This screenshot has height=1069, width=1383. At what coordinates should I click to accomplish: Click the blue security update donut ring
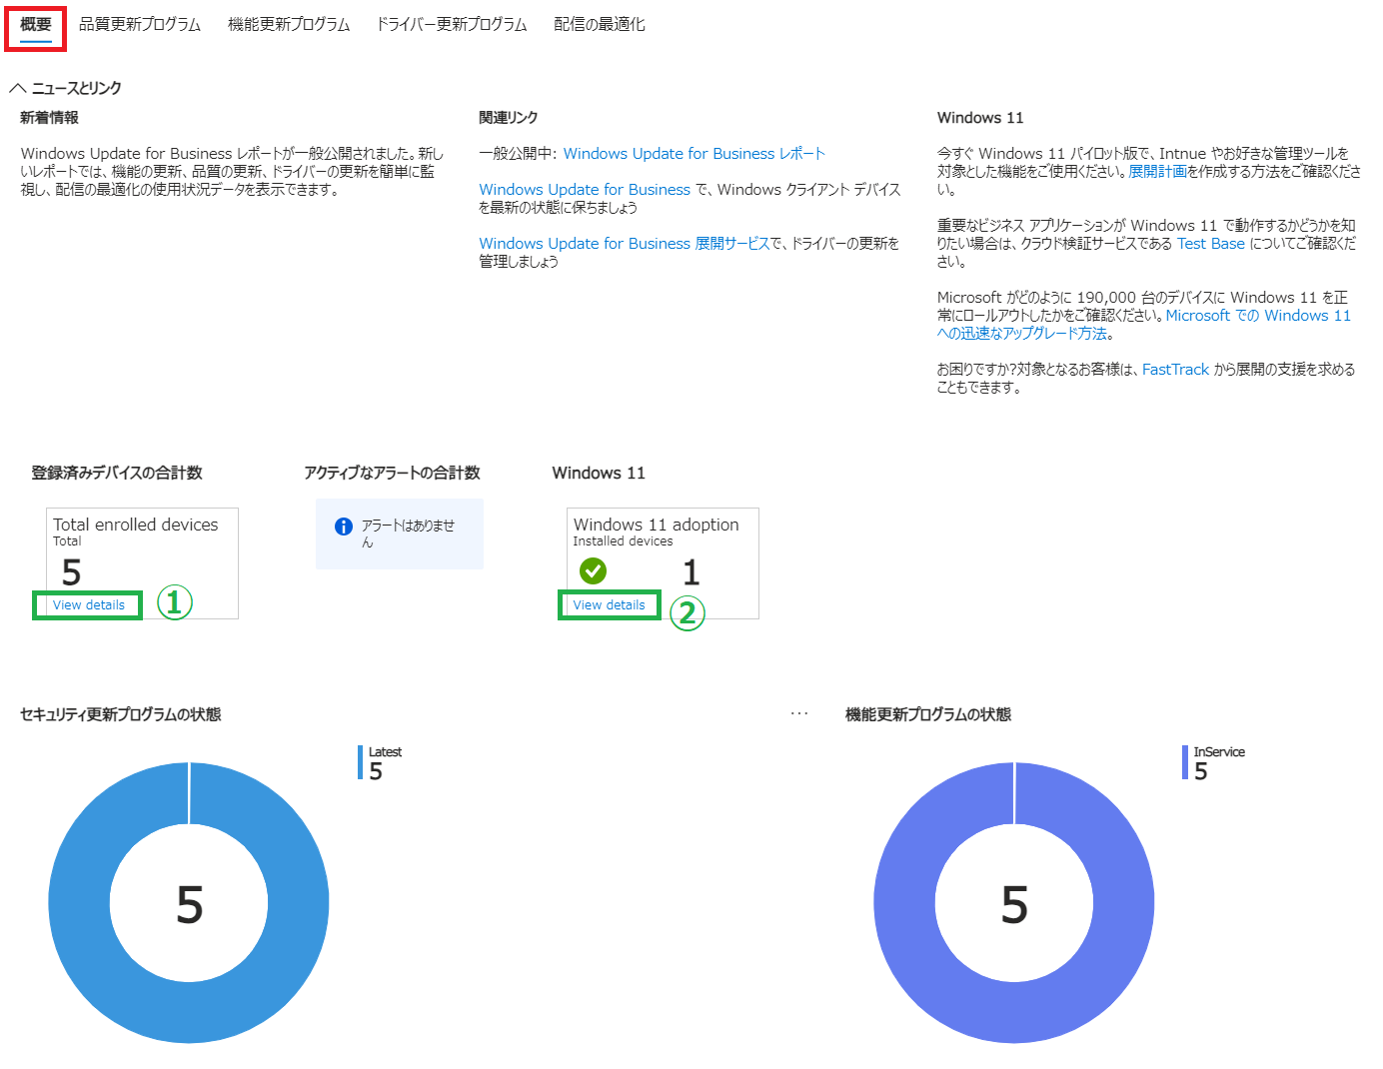click(80, 903)
